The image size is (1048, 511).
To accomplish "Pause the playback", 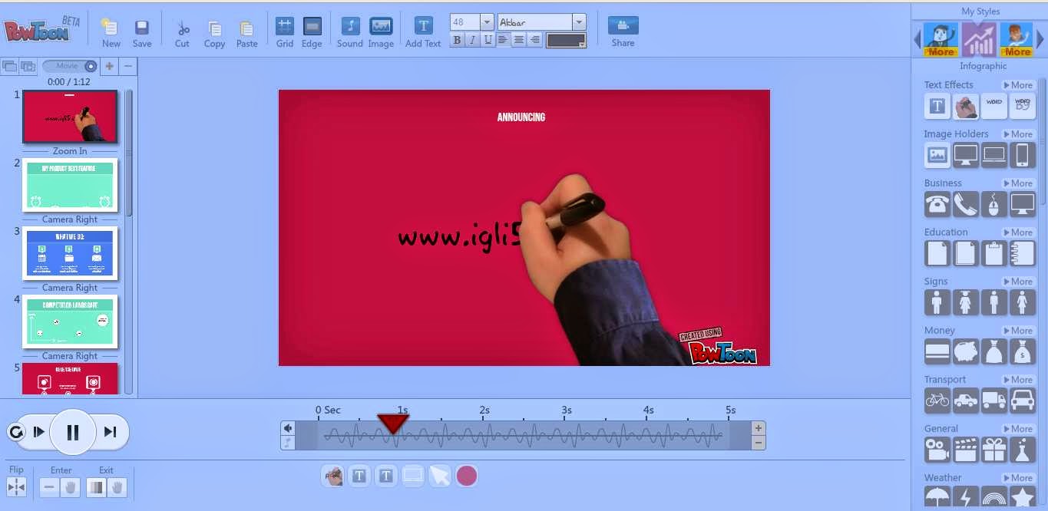I will coord(73,432).
